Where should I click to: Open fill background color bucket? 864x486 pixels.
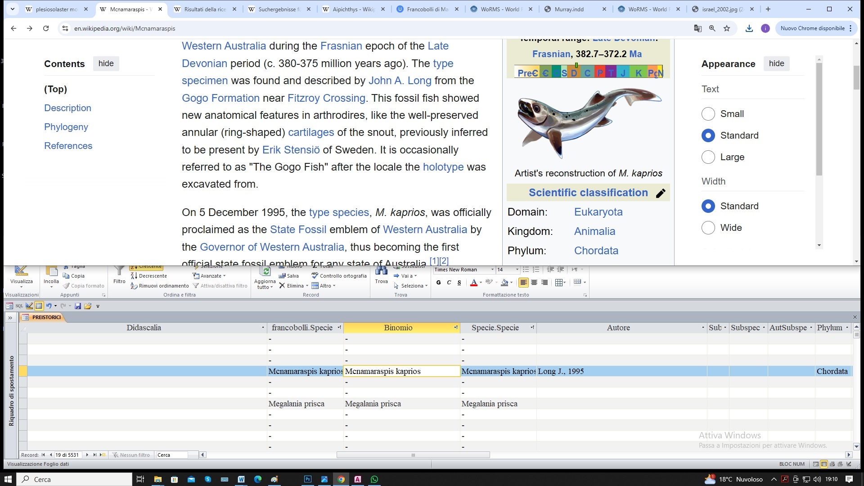(x=504, y=283)
